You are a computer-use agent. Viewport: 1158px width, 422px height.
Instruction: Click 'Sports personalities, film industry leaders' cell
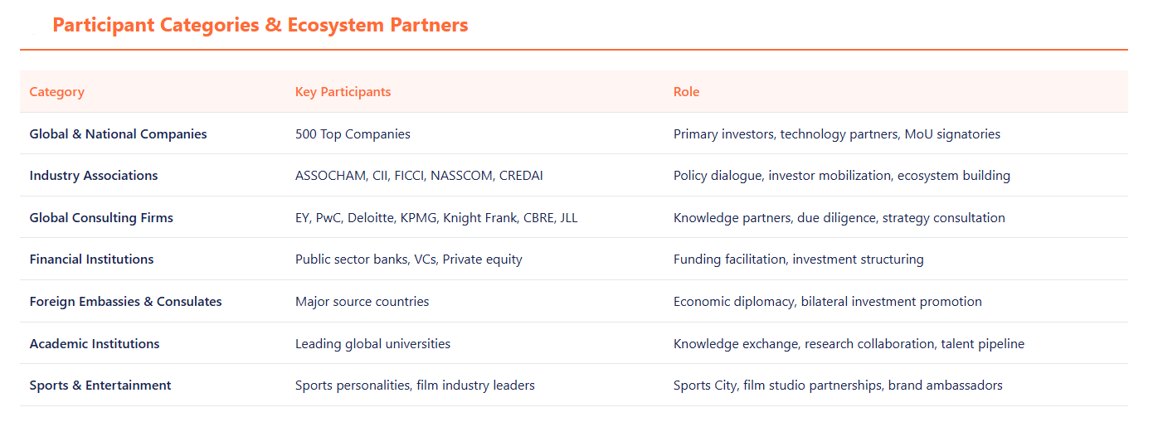[415, 386]
